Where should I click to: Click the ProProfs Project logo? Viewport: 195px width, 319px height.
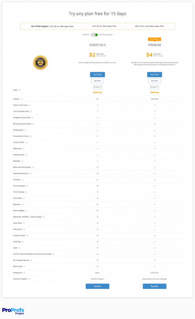[x=13, y=311]
